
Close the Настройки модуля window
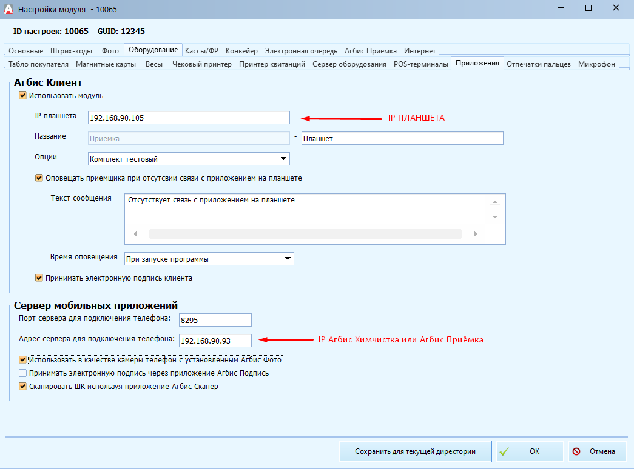(x=616, y=8)
